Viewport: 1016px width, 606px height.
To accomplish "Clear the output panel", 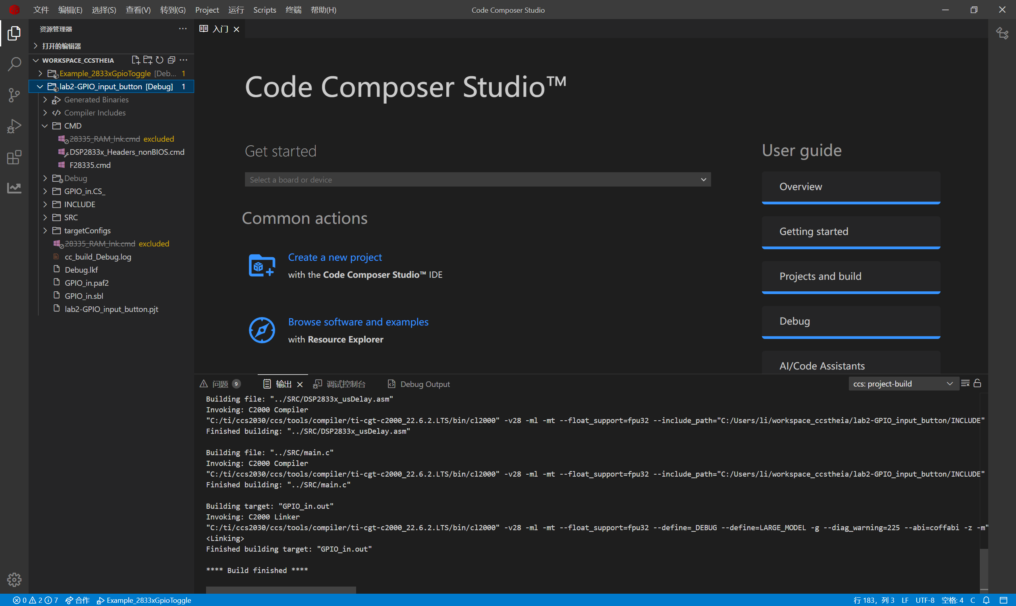I will (965, 383).
